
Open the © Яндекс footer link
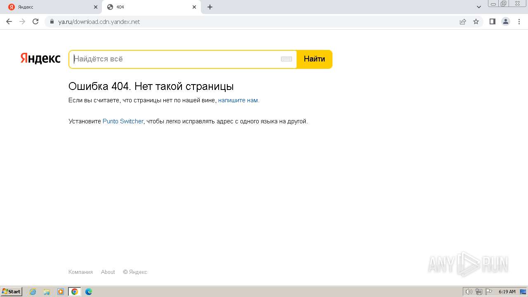point(135,272)
